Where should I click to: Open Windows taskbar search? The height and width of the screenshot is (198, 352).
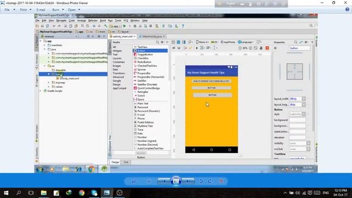click(19, 193)
